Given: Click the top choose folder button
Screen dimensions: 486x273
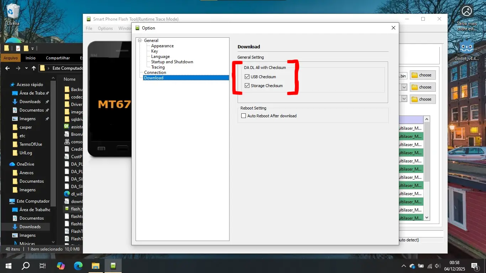Looking at the screenshot, I should (422, 75).
